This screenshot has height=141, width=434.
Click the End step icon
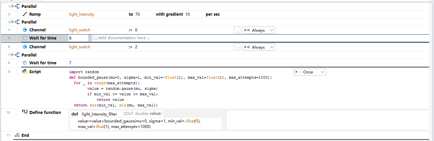click(17, 135)
